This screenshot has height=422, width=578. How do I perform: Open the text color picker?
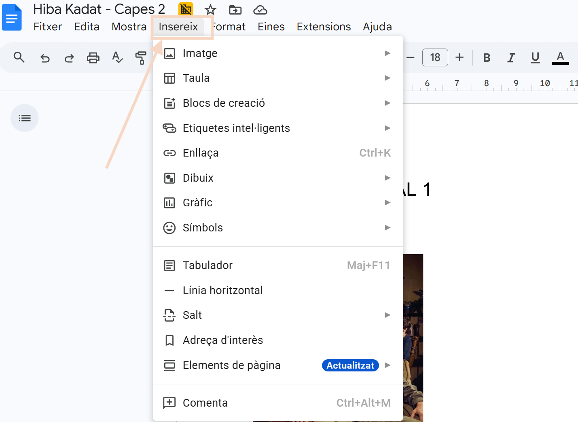560,58
